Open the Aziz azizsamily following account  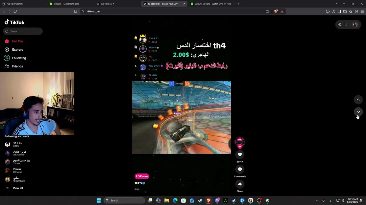coord(19,153)
